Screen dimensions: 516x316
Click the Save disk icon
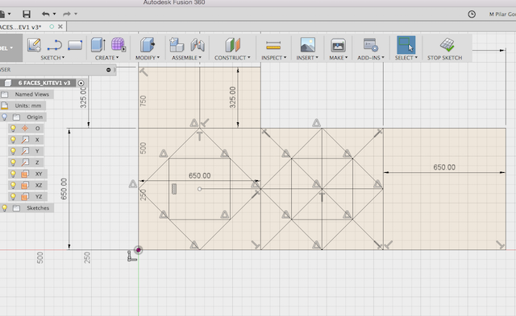pos(27,14)
